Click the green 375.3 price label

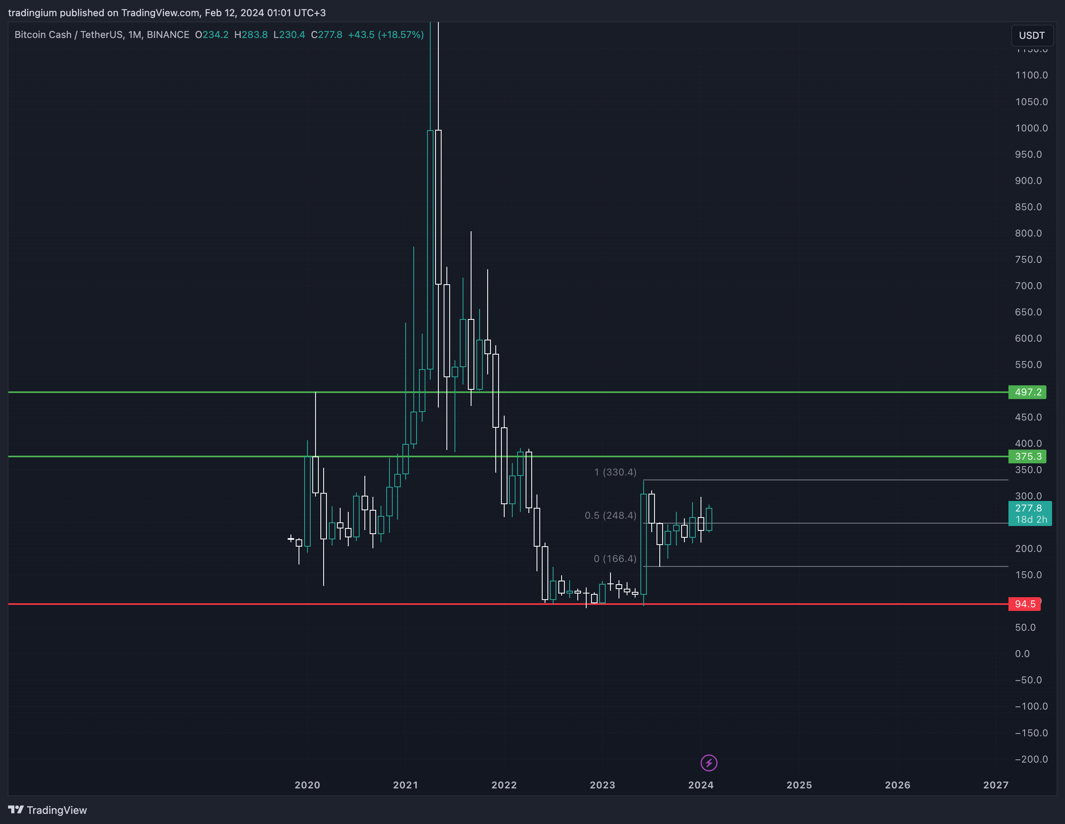pyautogui.click(x=1027, y=456)
